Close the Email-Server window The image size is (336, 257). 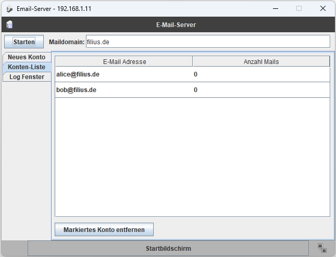tap(323, 9)
